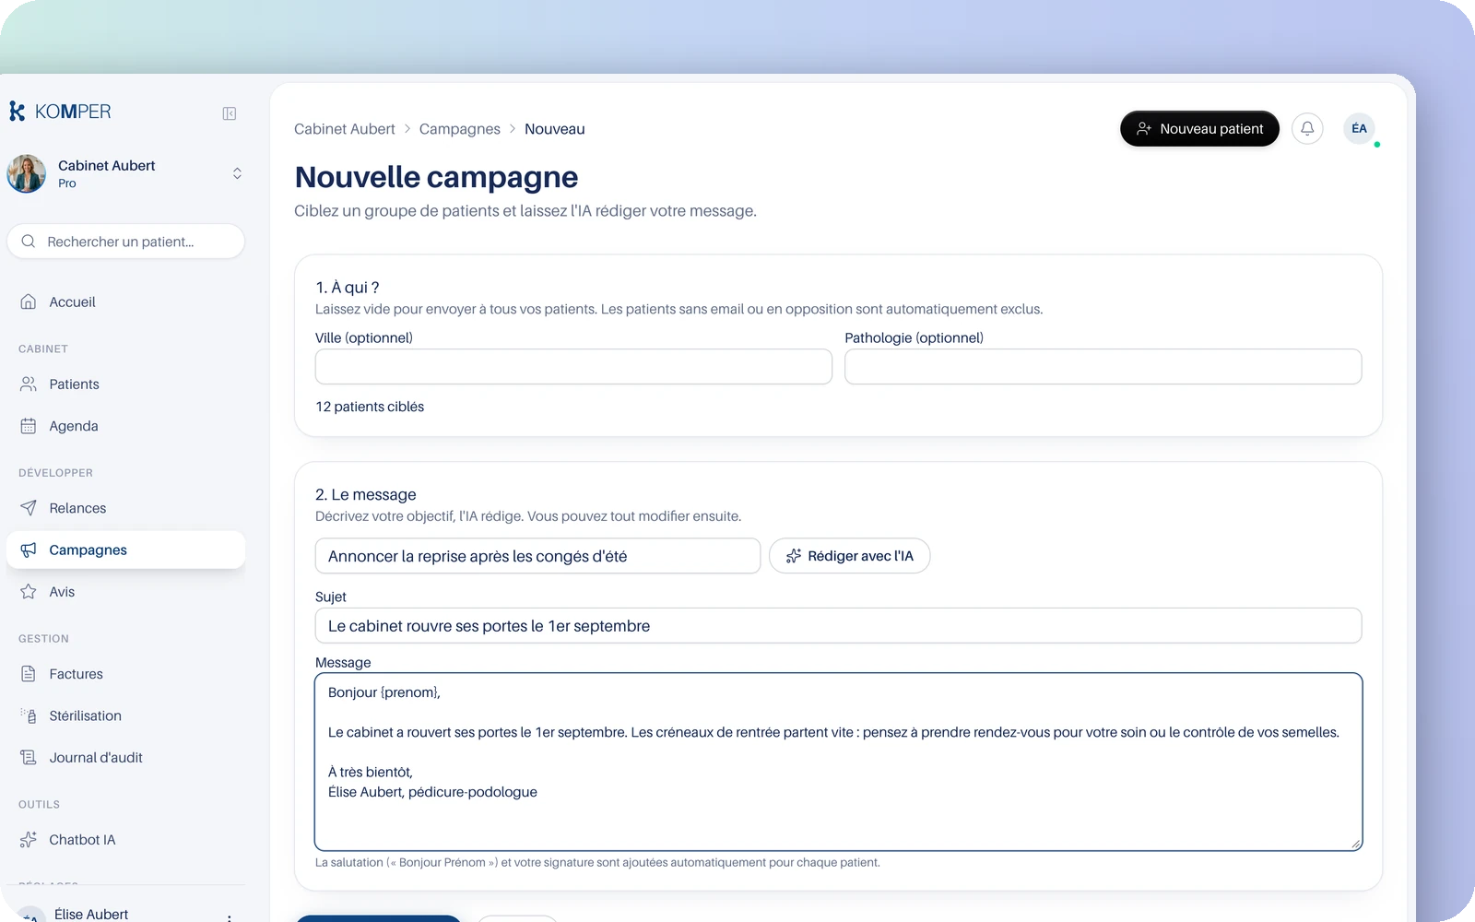The image size is (1475, 922).
Task: Click the Accueil home icon
Action: click(29, 301)
